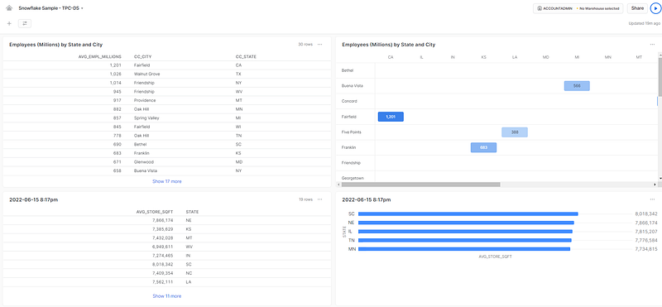662x307 pixels.
Task: Select the 1,201 heatmap cell for Fairfield
Action: pos(391,117)
